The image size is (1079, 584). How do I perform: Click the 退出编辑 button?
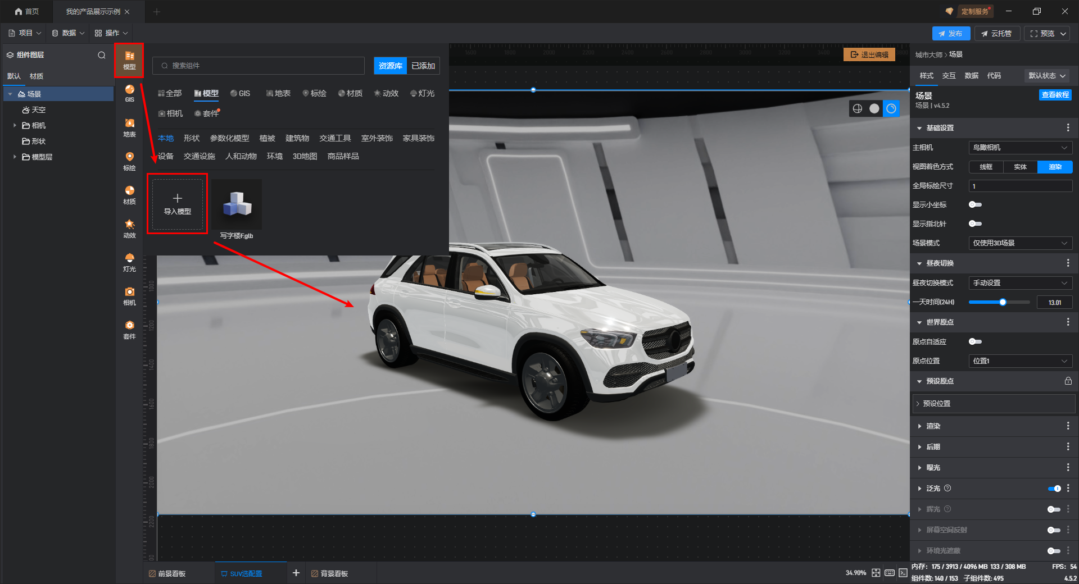point(869,54)
